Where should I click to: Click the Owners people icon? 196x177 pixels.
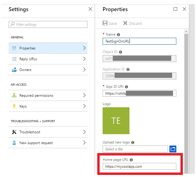pos(14,70)
